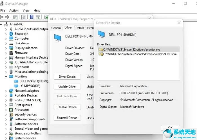
Task: Switch to the Details tab
Action: (x=80, y=28)
